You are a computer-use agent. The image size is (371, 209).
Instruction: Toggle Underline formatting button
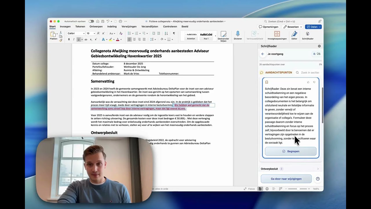(x=79, y=39)
